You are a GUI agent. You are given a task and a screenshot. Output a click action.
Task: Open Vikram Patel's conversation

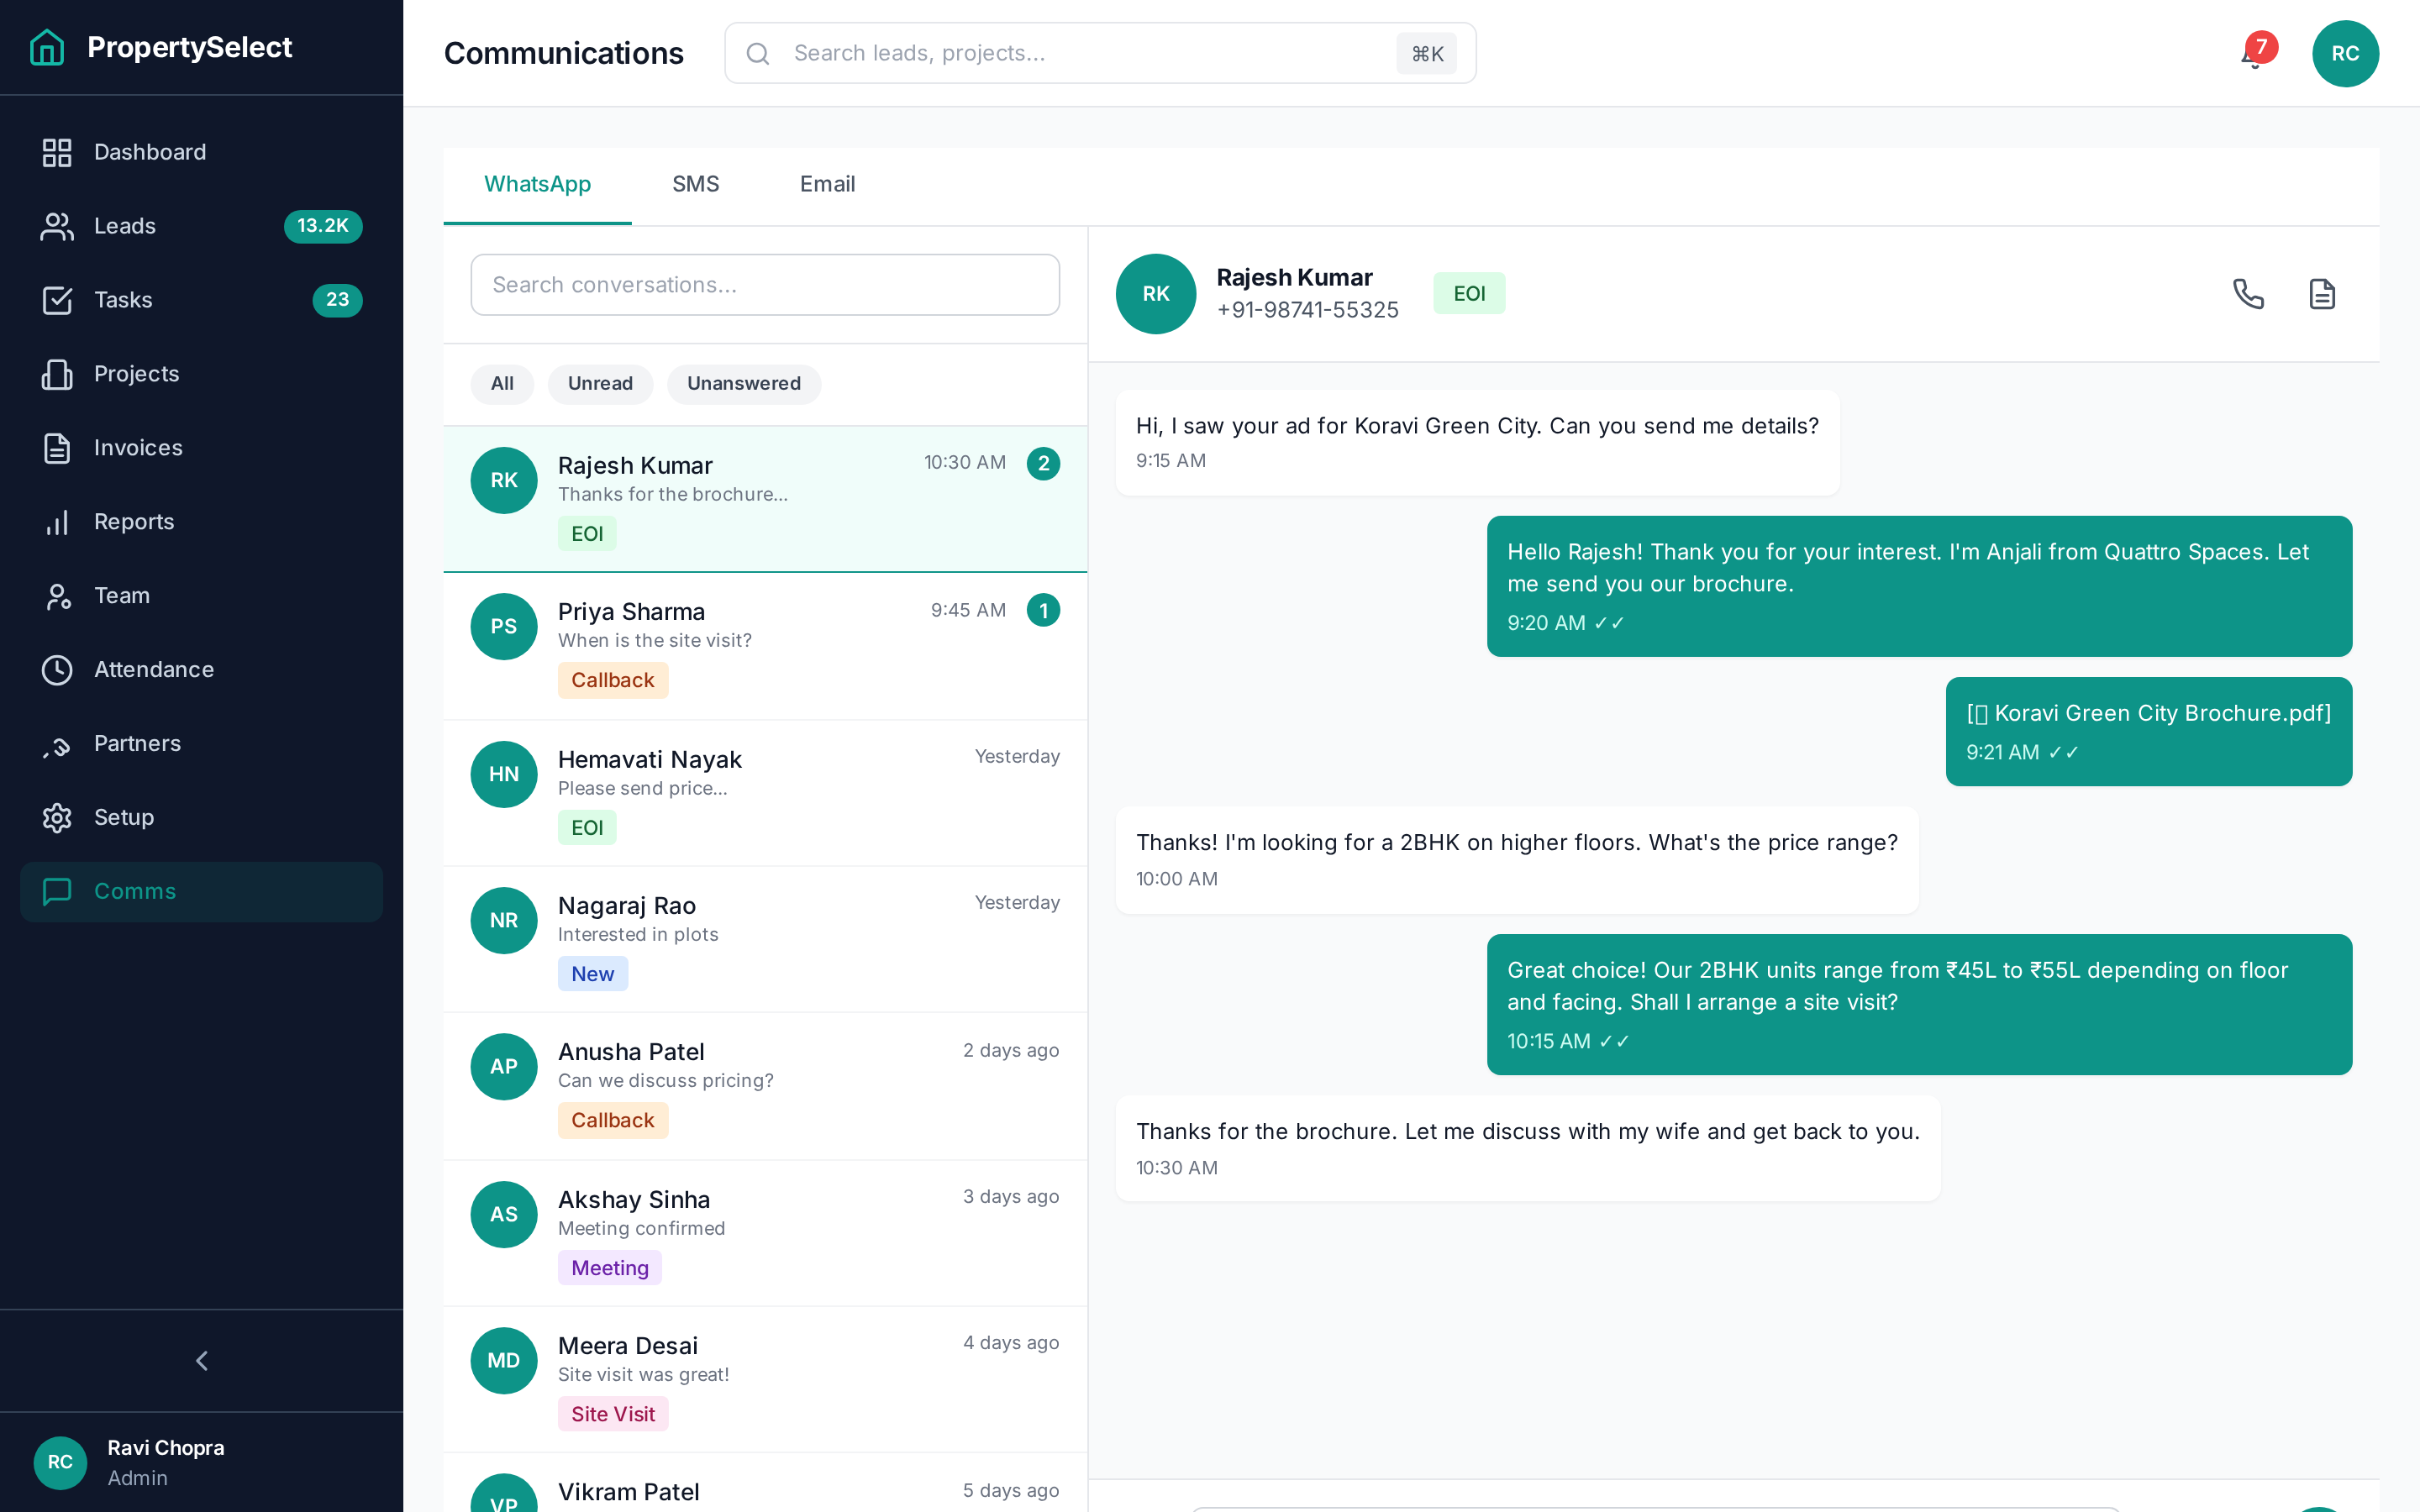click(765, 1483)
